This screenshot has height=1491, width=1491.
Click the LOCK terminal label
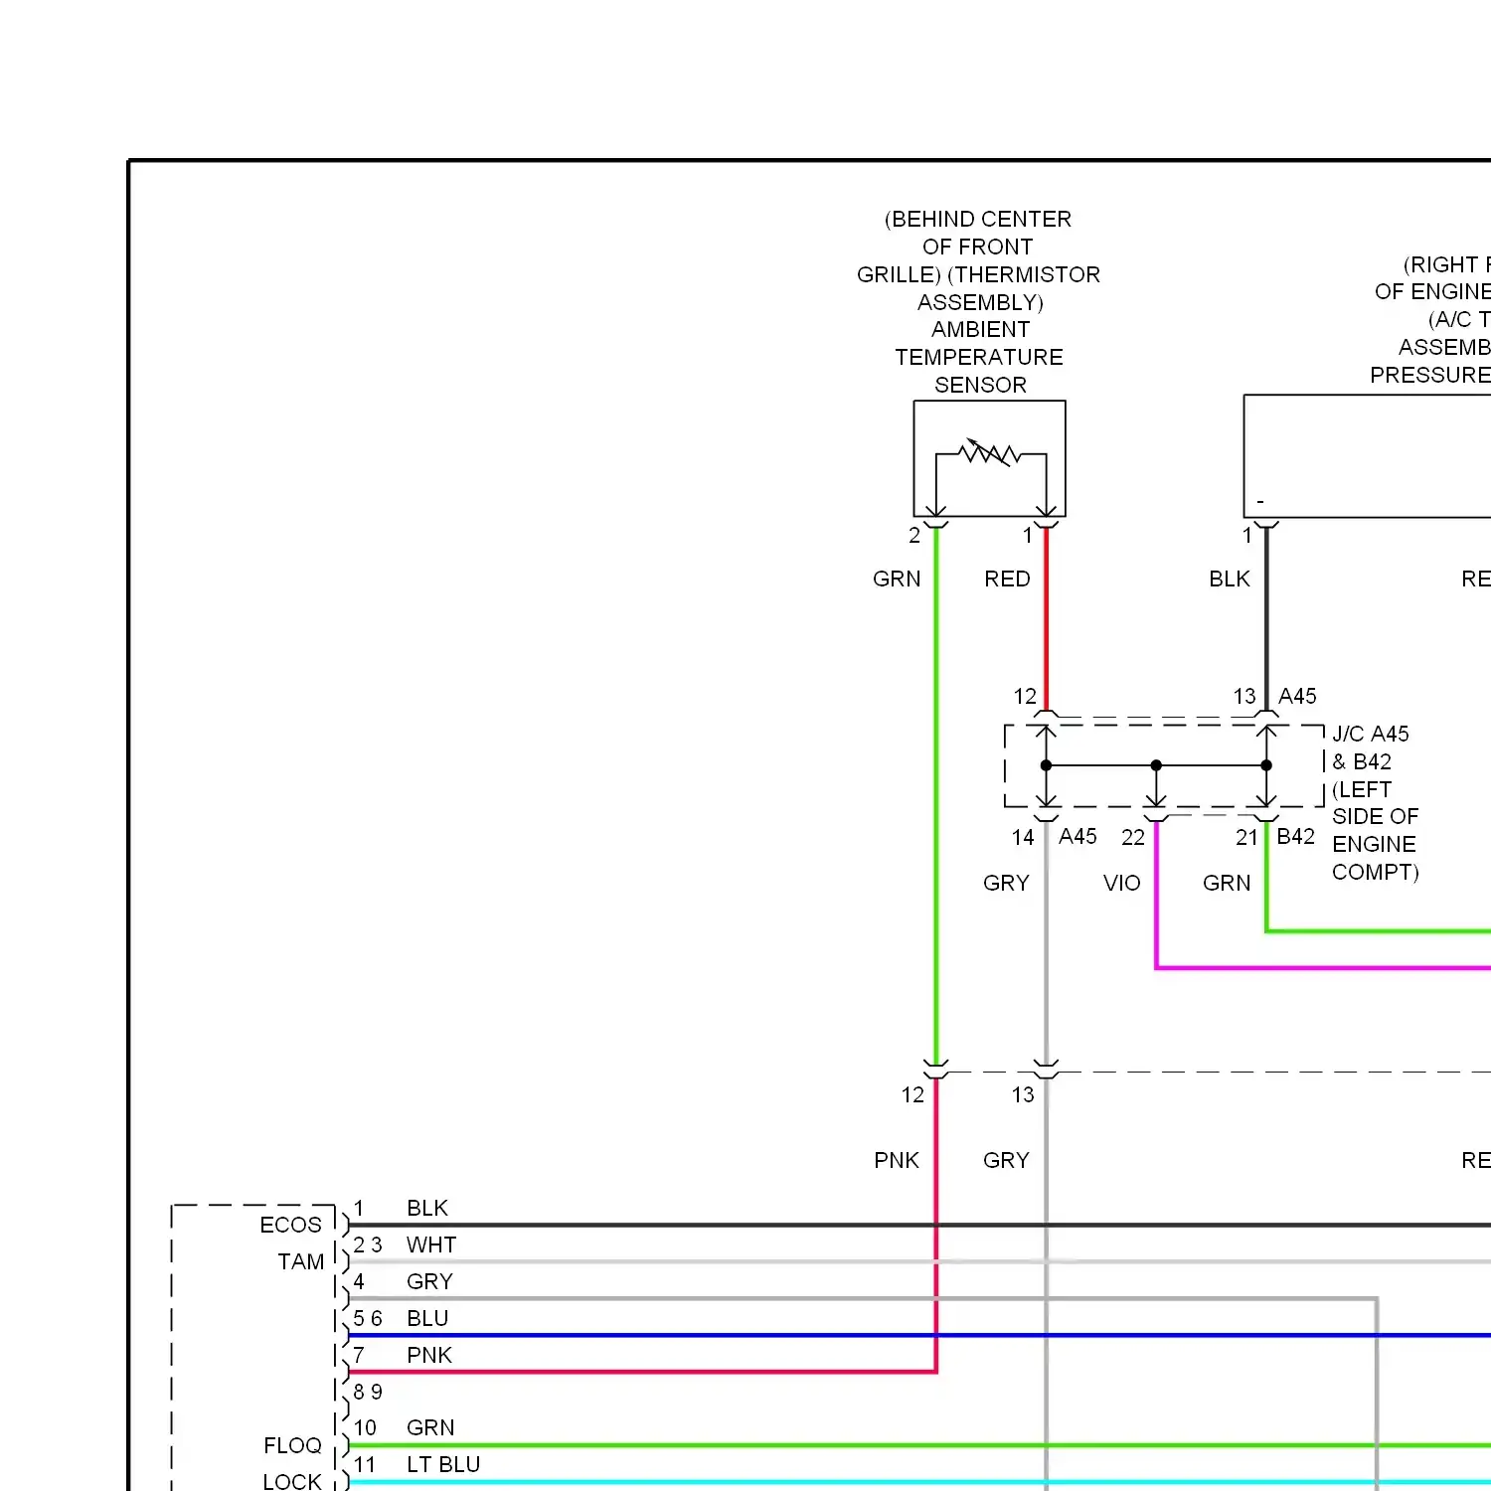tap(292, 1481)
